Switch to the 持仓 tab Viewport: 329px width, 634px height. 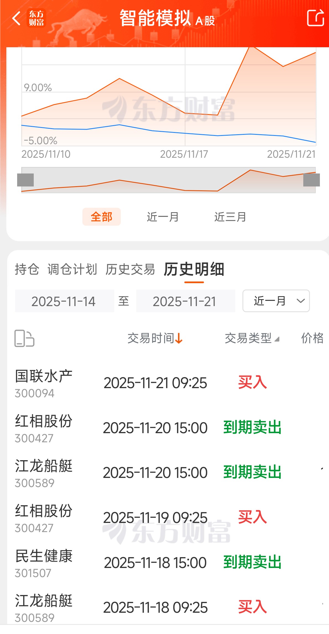tap(27, 269)
